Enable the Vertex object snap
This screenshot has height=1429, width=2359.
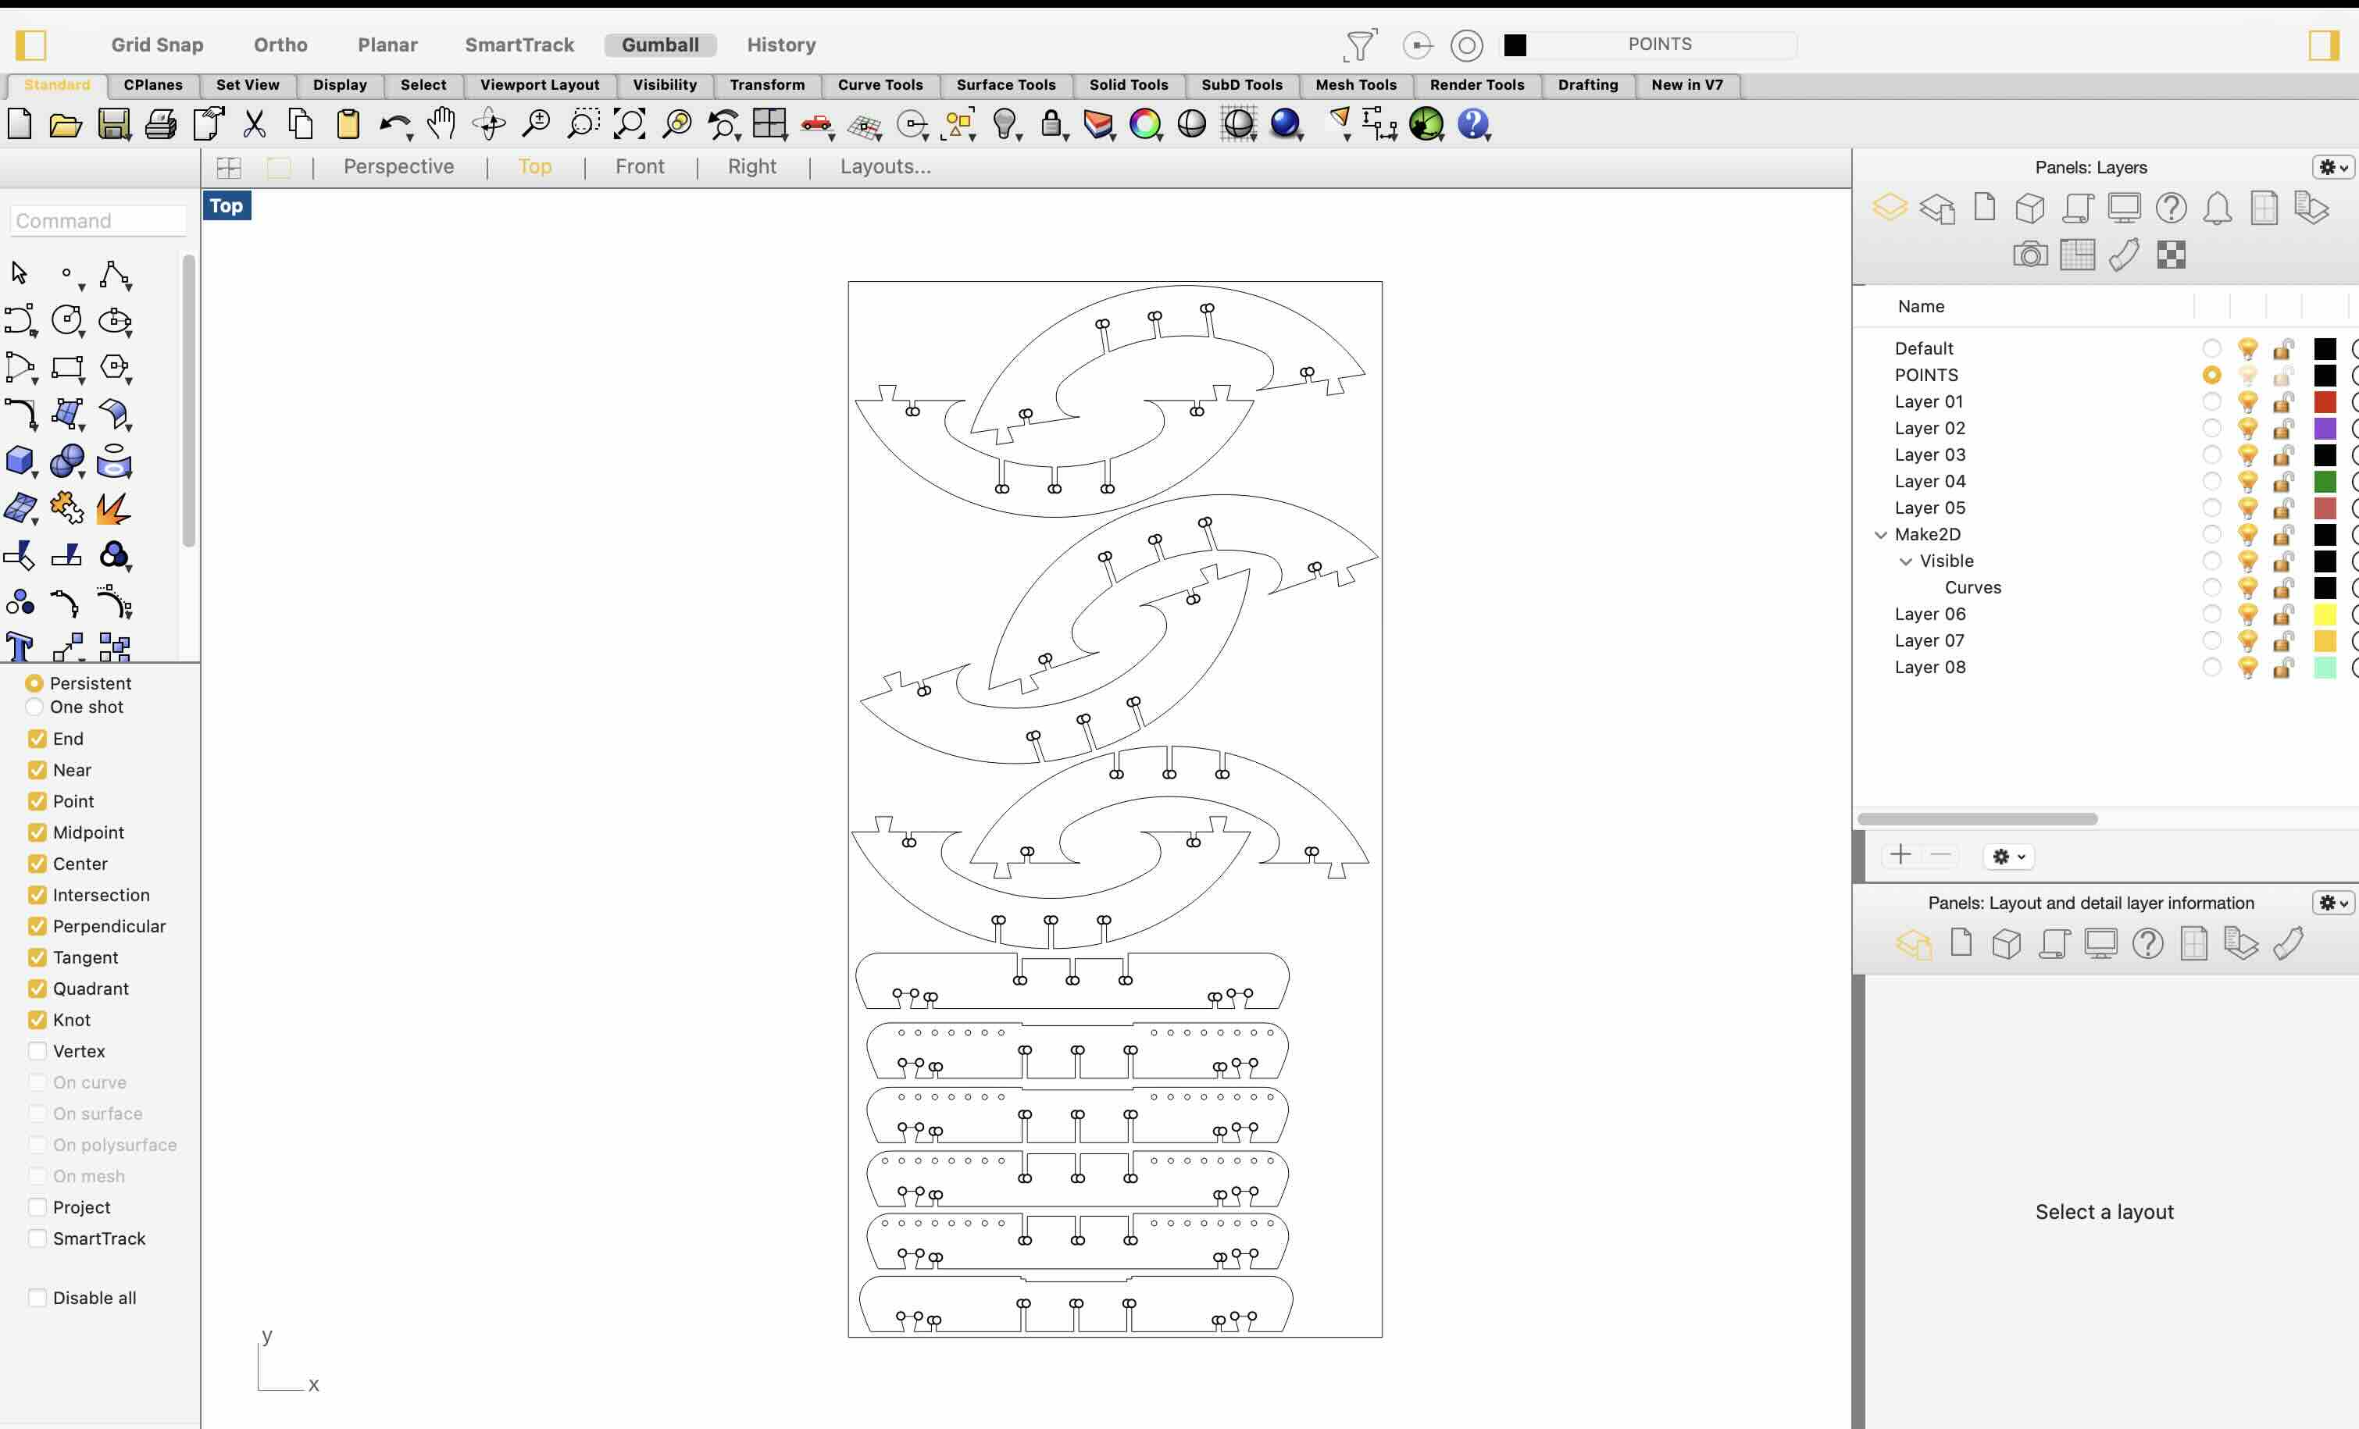(x=37, y=1051)
